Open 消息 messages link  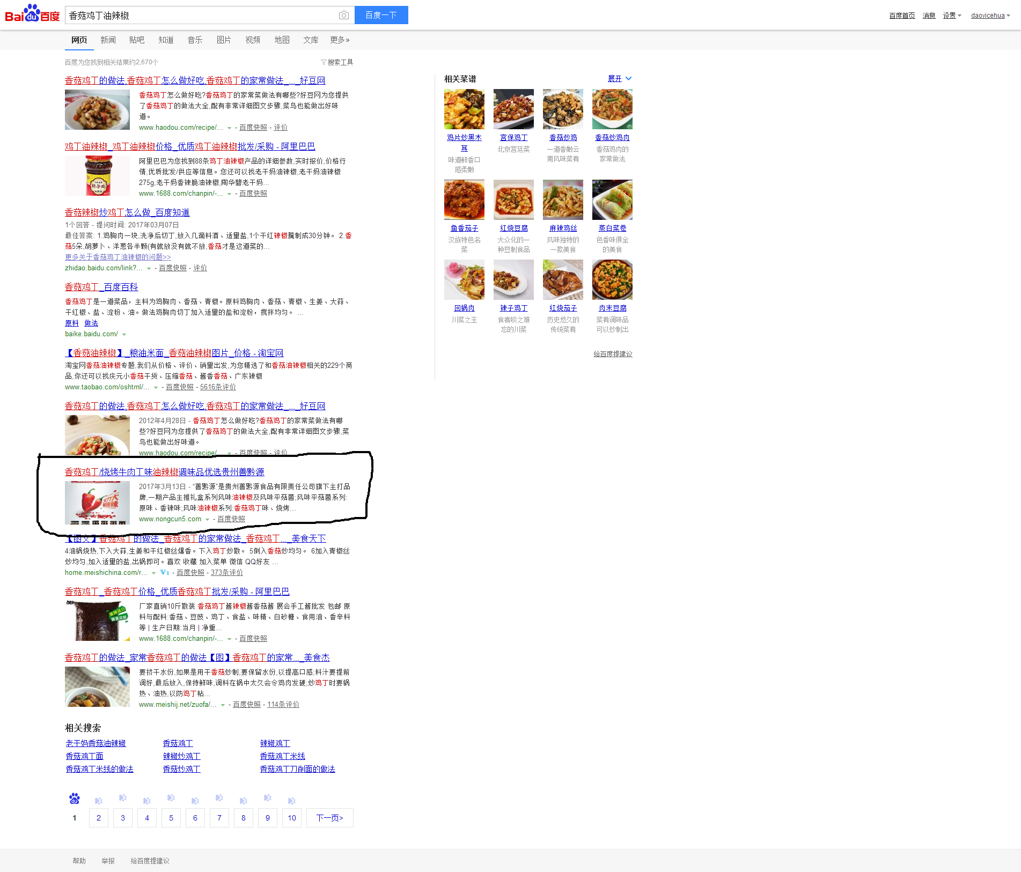coord(929,16)
